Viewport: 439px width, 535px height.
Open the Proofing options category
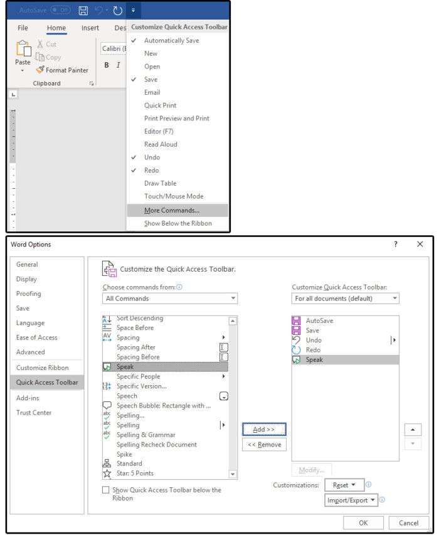click(x=47, y=294)
